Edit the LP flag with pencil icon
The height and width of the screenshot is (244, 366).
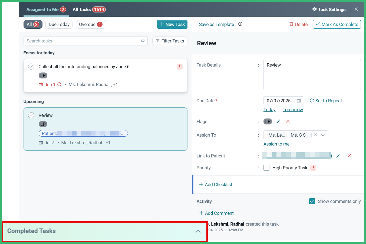(x=278, y=121)
